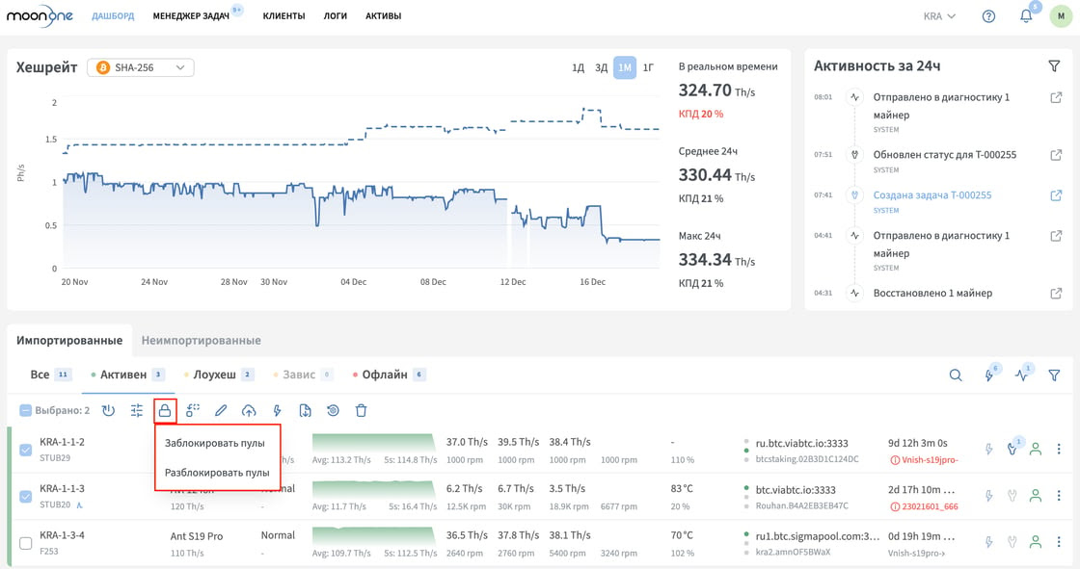Check the KRA-1-3-4 miner checkbox

coord(25,543)
